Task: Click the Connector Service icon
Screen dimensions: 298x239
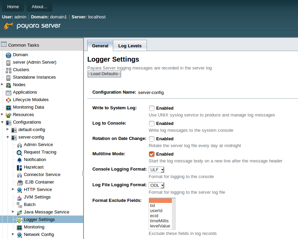Action: (19, 175)
